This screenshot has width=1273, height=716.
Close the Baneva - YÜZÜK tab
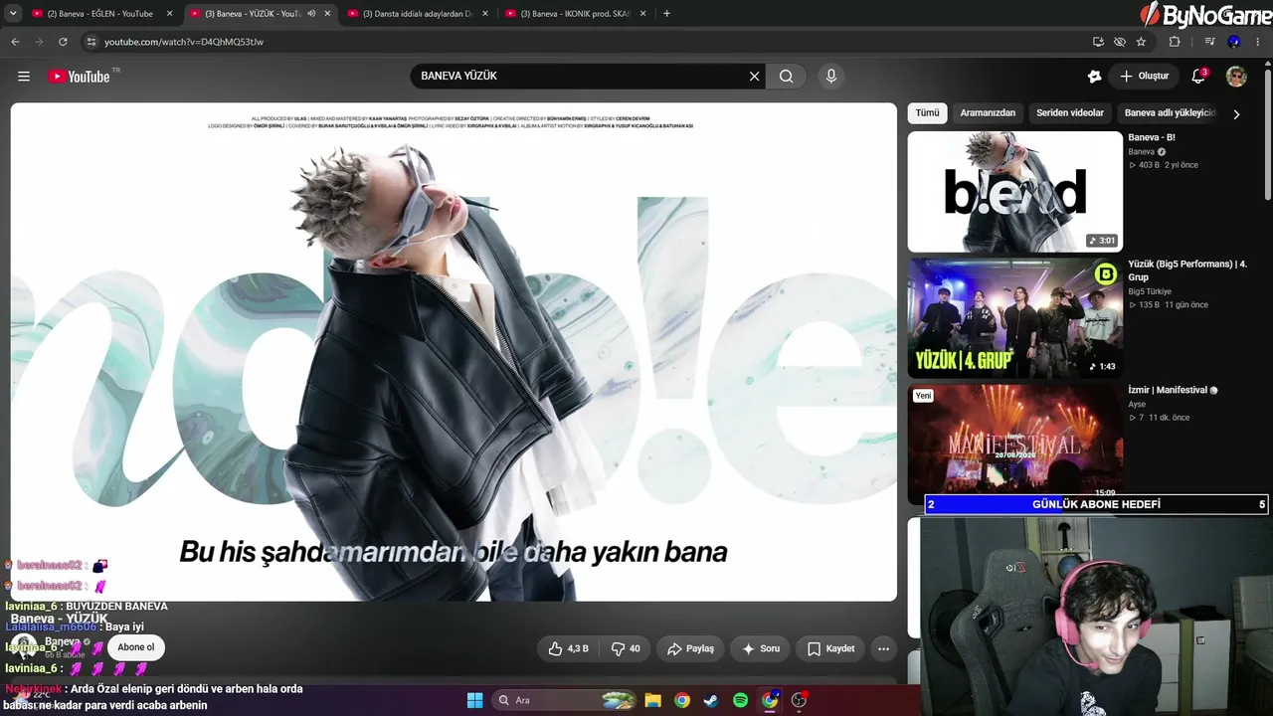click(327, 14)
